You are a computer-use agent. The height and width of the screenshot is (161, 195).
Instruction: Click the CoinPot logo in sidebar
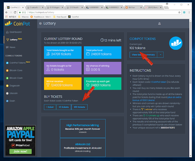tap(17, 24)
